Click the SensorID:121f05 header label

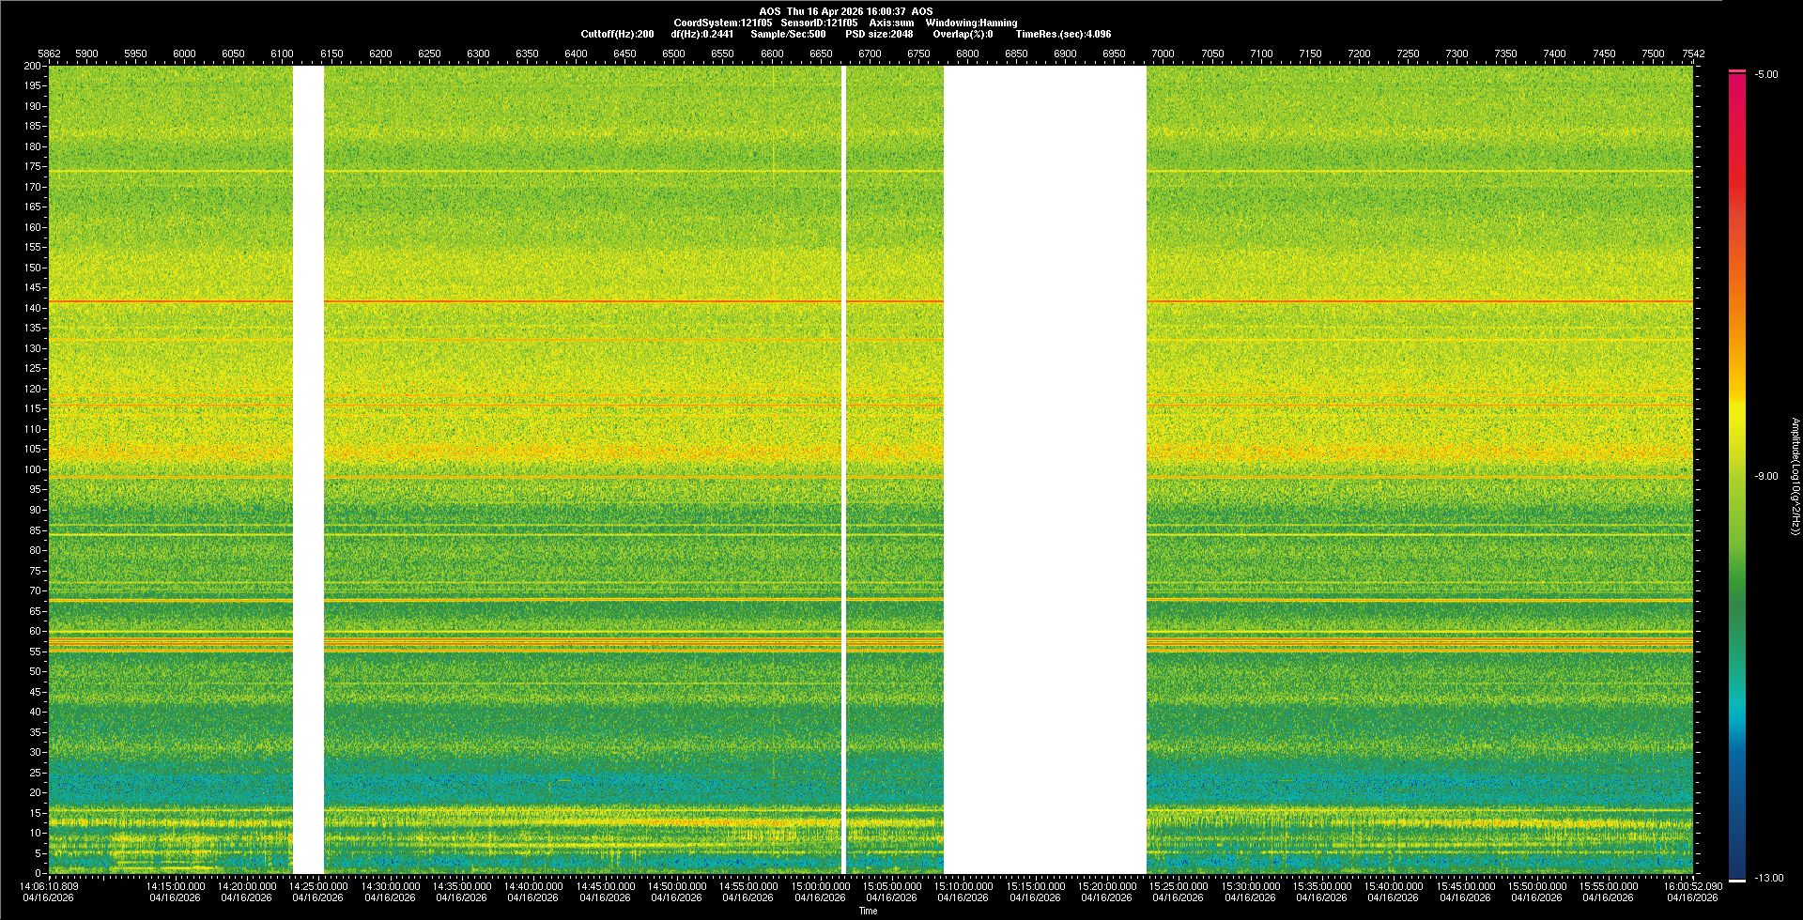pyautogui.click(x=819, y=23)
